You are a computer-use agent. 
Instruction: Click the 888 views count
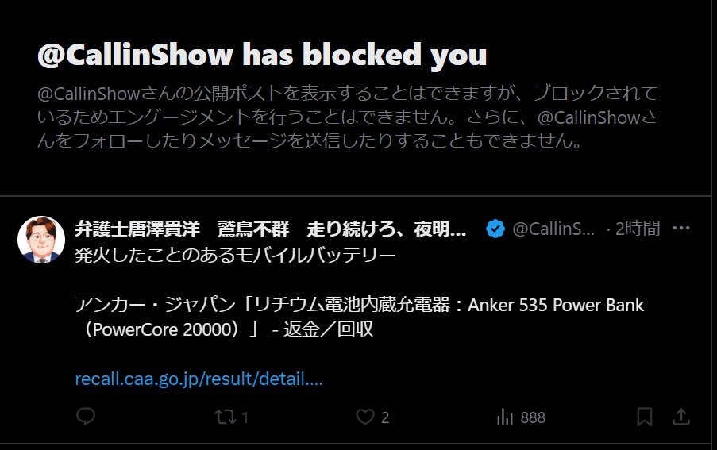[x=533, y=417]
